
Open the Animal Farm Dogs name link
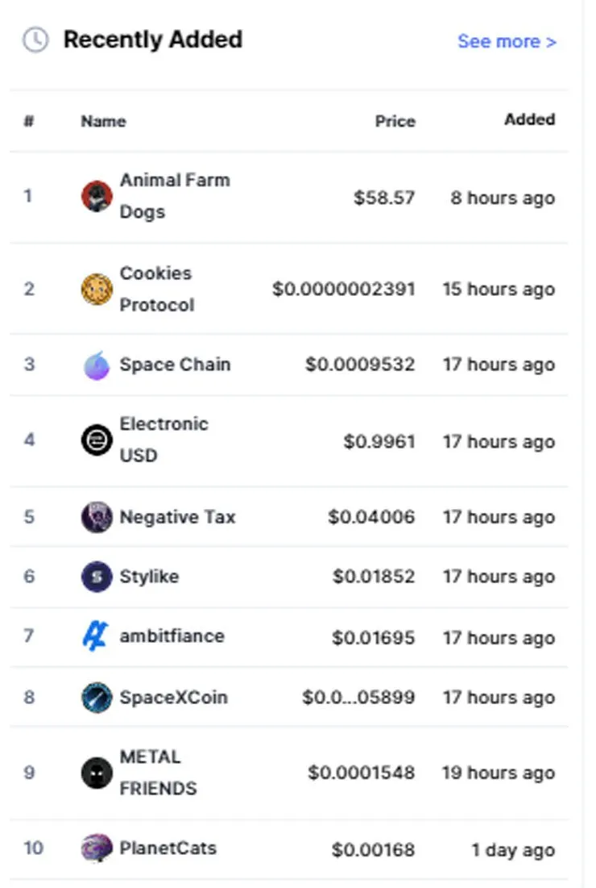click(x=175, y=196)
